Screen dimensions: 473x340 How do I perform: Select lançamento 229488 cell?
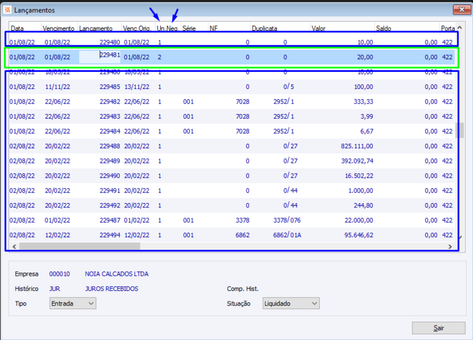click(110, 146)
